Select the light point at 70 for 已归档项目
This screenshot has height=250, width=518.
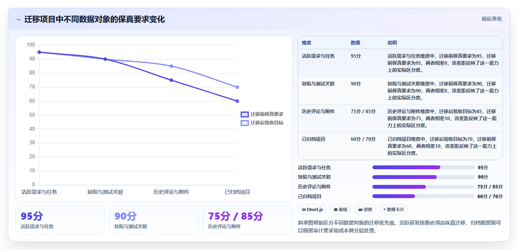(237, 87)
